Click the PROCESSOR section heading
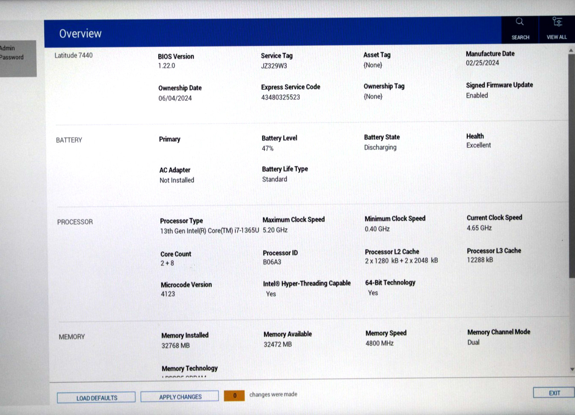Viewport: 575px width, 415px height. [x=75, y=222]
